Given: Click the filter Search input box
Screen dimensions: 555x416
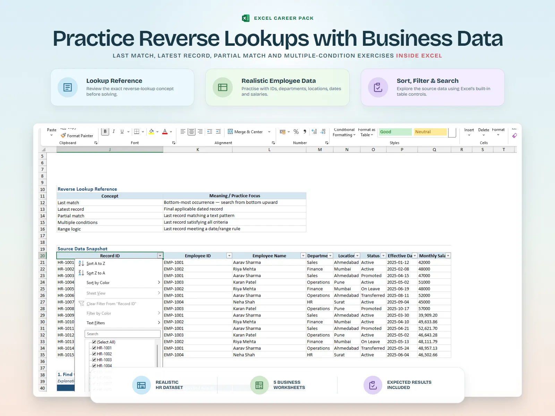Looking at the screenshot, I should click(x=122, y=334).
